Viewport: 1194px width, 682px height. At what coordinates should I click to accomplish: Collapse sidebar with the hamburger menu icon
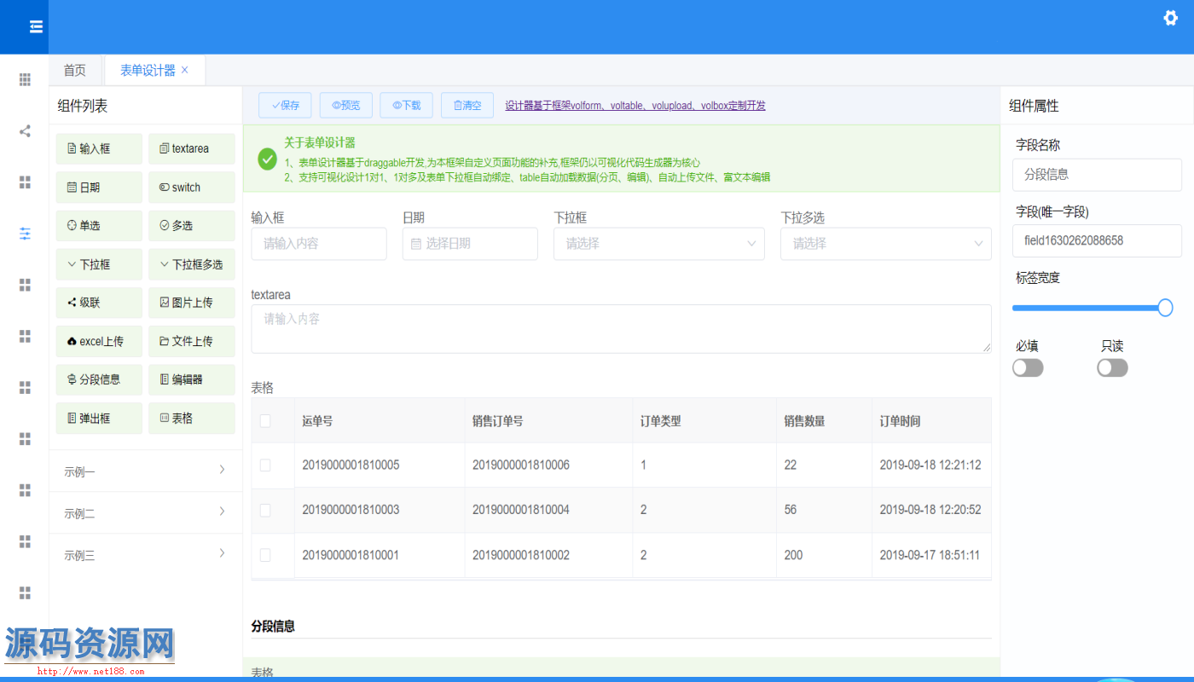pos(36,27)
